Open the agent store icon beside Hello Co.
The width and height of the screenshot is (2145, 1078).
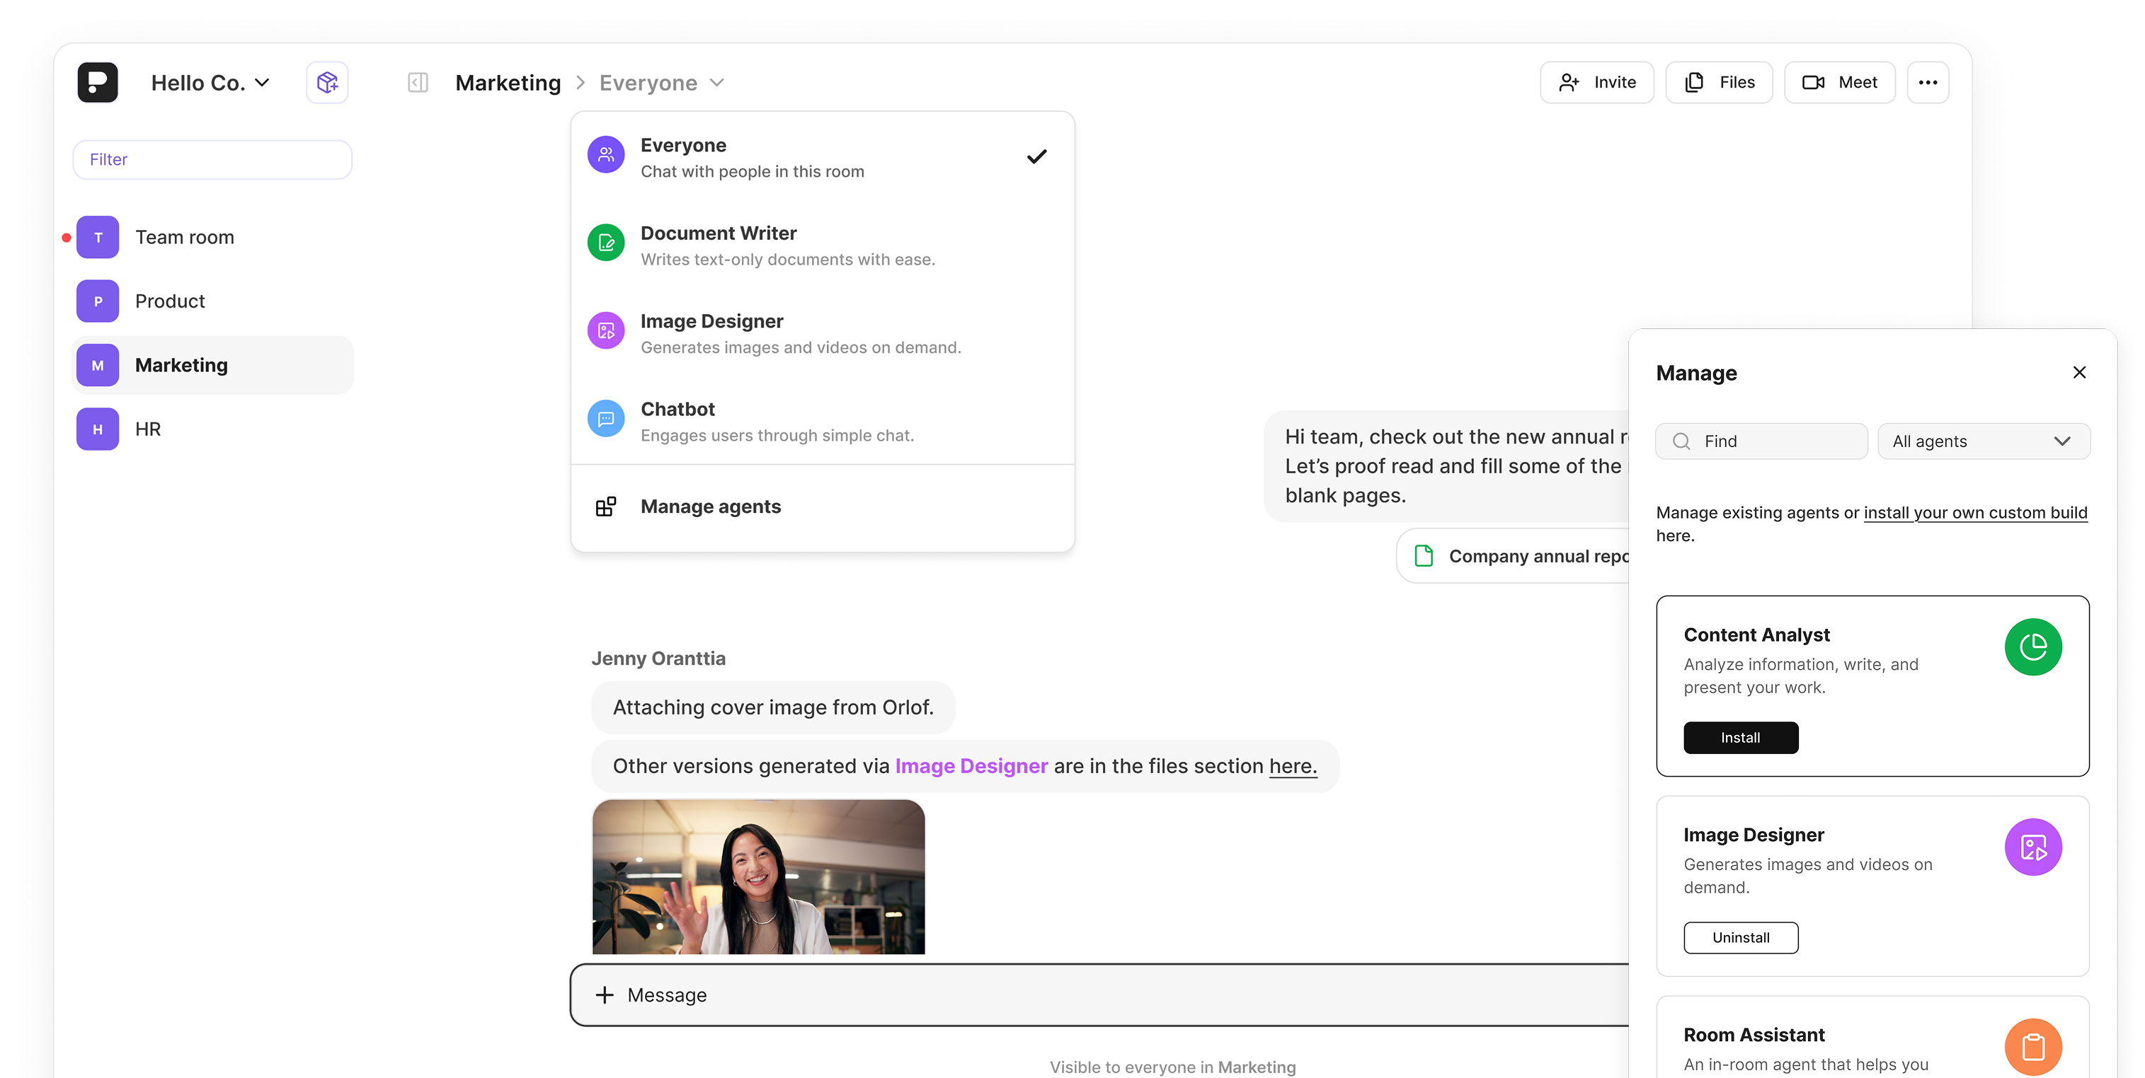click(326, 81)
